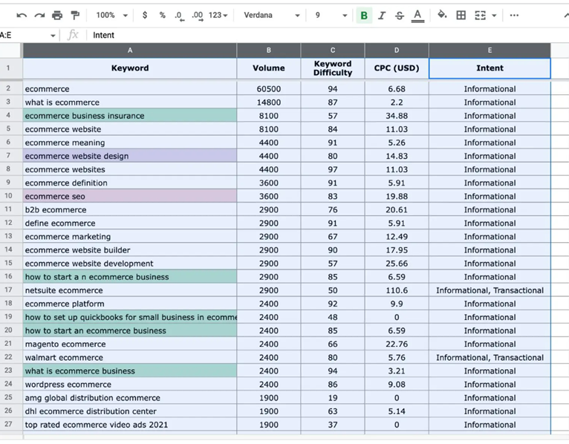Open the font size 9 dropdown

pyautogui.click(x=331, y=16)
